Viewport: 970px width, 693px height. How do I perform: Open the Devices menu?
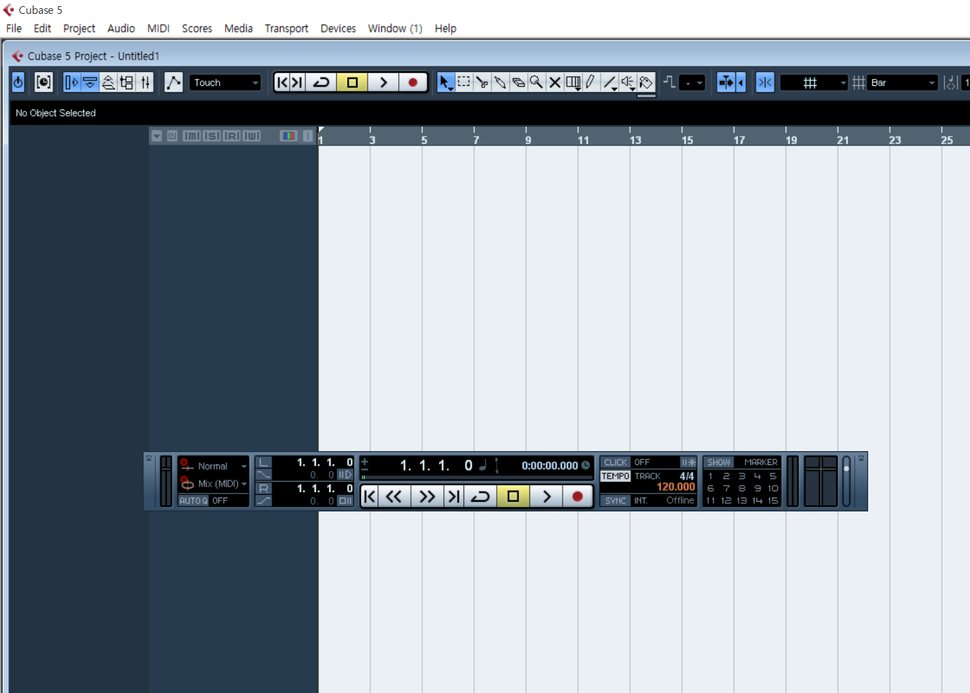click(338, 28)
